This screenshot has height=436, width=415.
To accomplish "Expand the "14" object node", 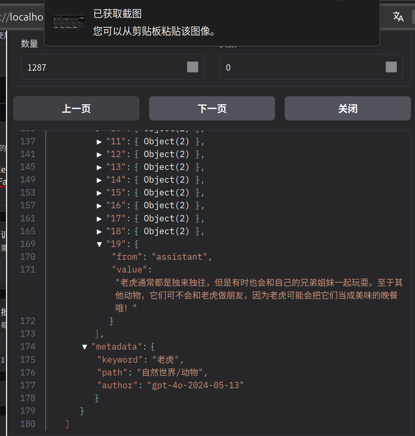I will pyautogui.click(x=99, y=180).
